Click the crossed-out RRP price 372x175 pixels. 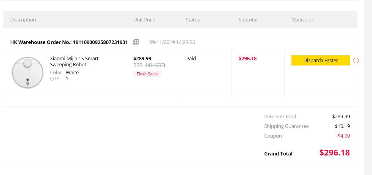coord(155,65)
